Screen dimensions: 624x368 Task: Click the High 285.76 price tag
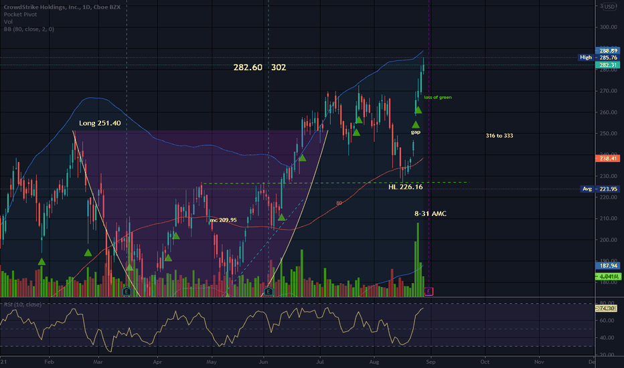[599, 58]
